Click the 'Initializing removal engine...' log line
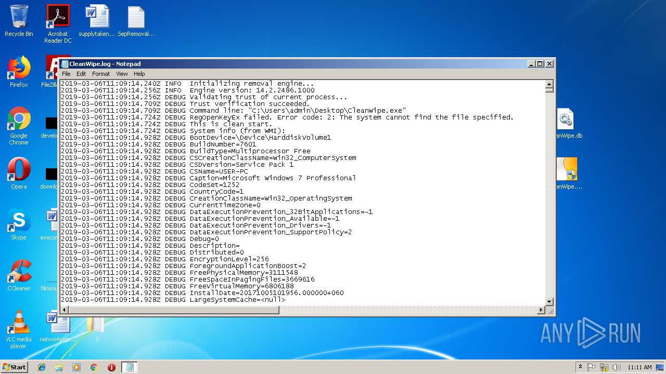 point(187,84)
